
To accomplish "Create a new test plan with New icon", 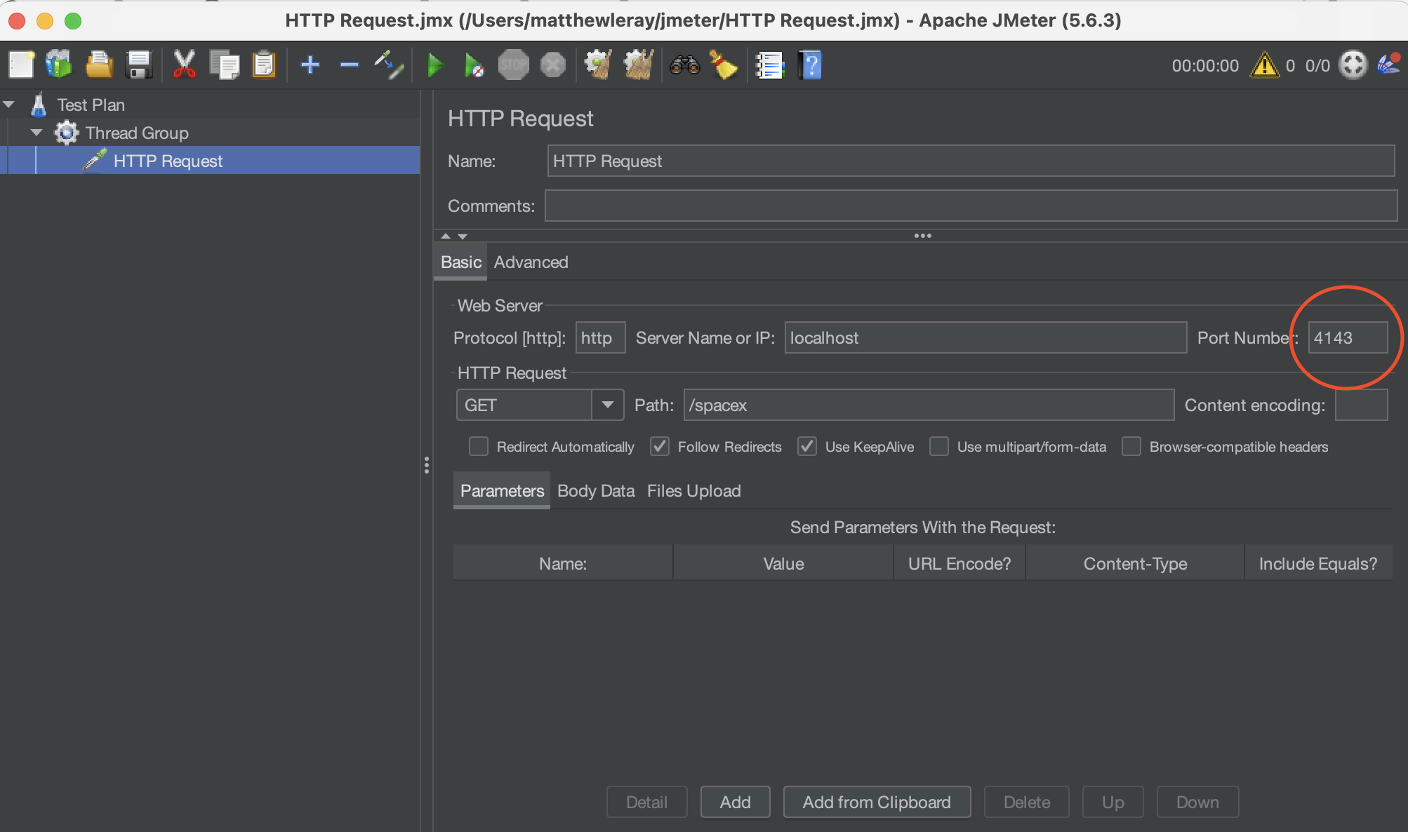I will (x=21, y=65).
